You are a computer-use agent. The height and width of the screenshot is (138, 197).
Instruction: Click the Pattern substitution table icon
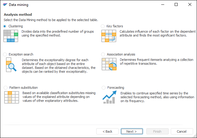click(x=11, y=97)
